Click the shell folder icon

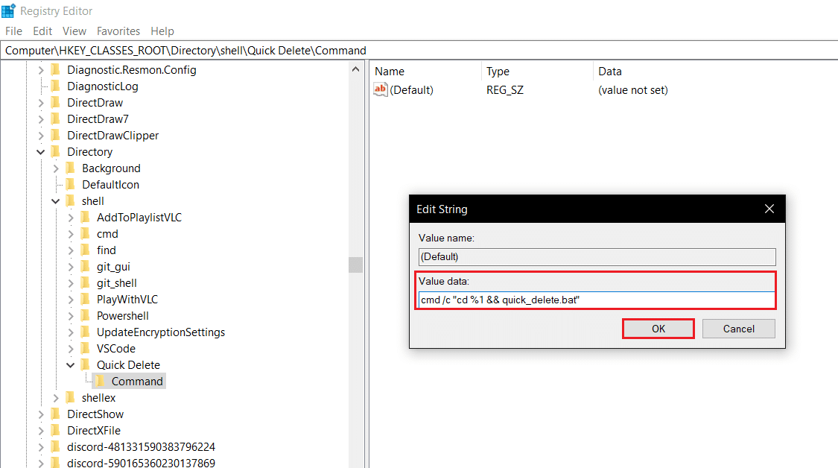point(71,201)
